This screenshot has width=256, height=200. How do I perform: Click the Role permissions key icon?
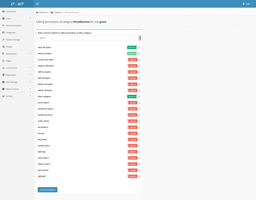tap(3, 25)
